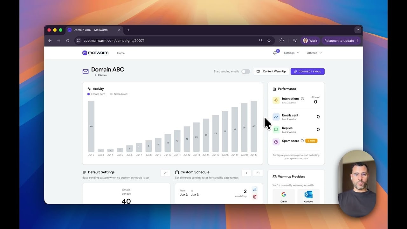Select the Outlook warm-up provider
The height and width of the screenshot is (229, 407).
coord(308,197)
